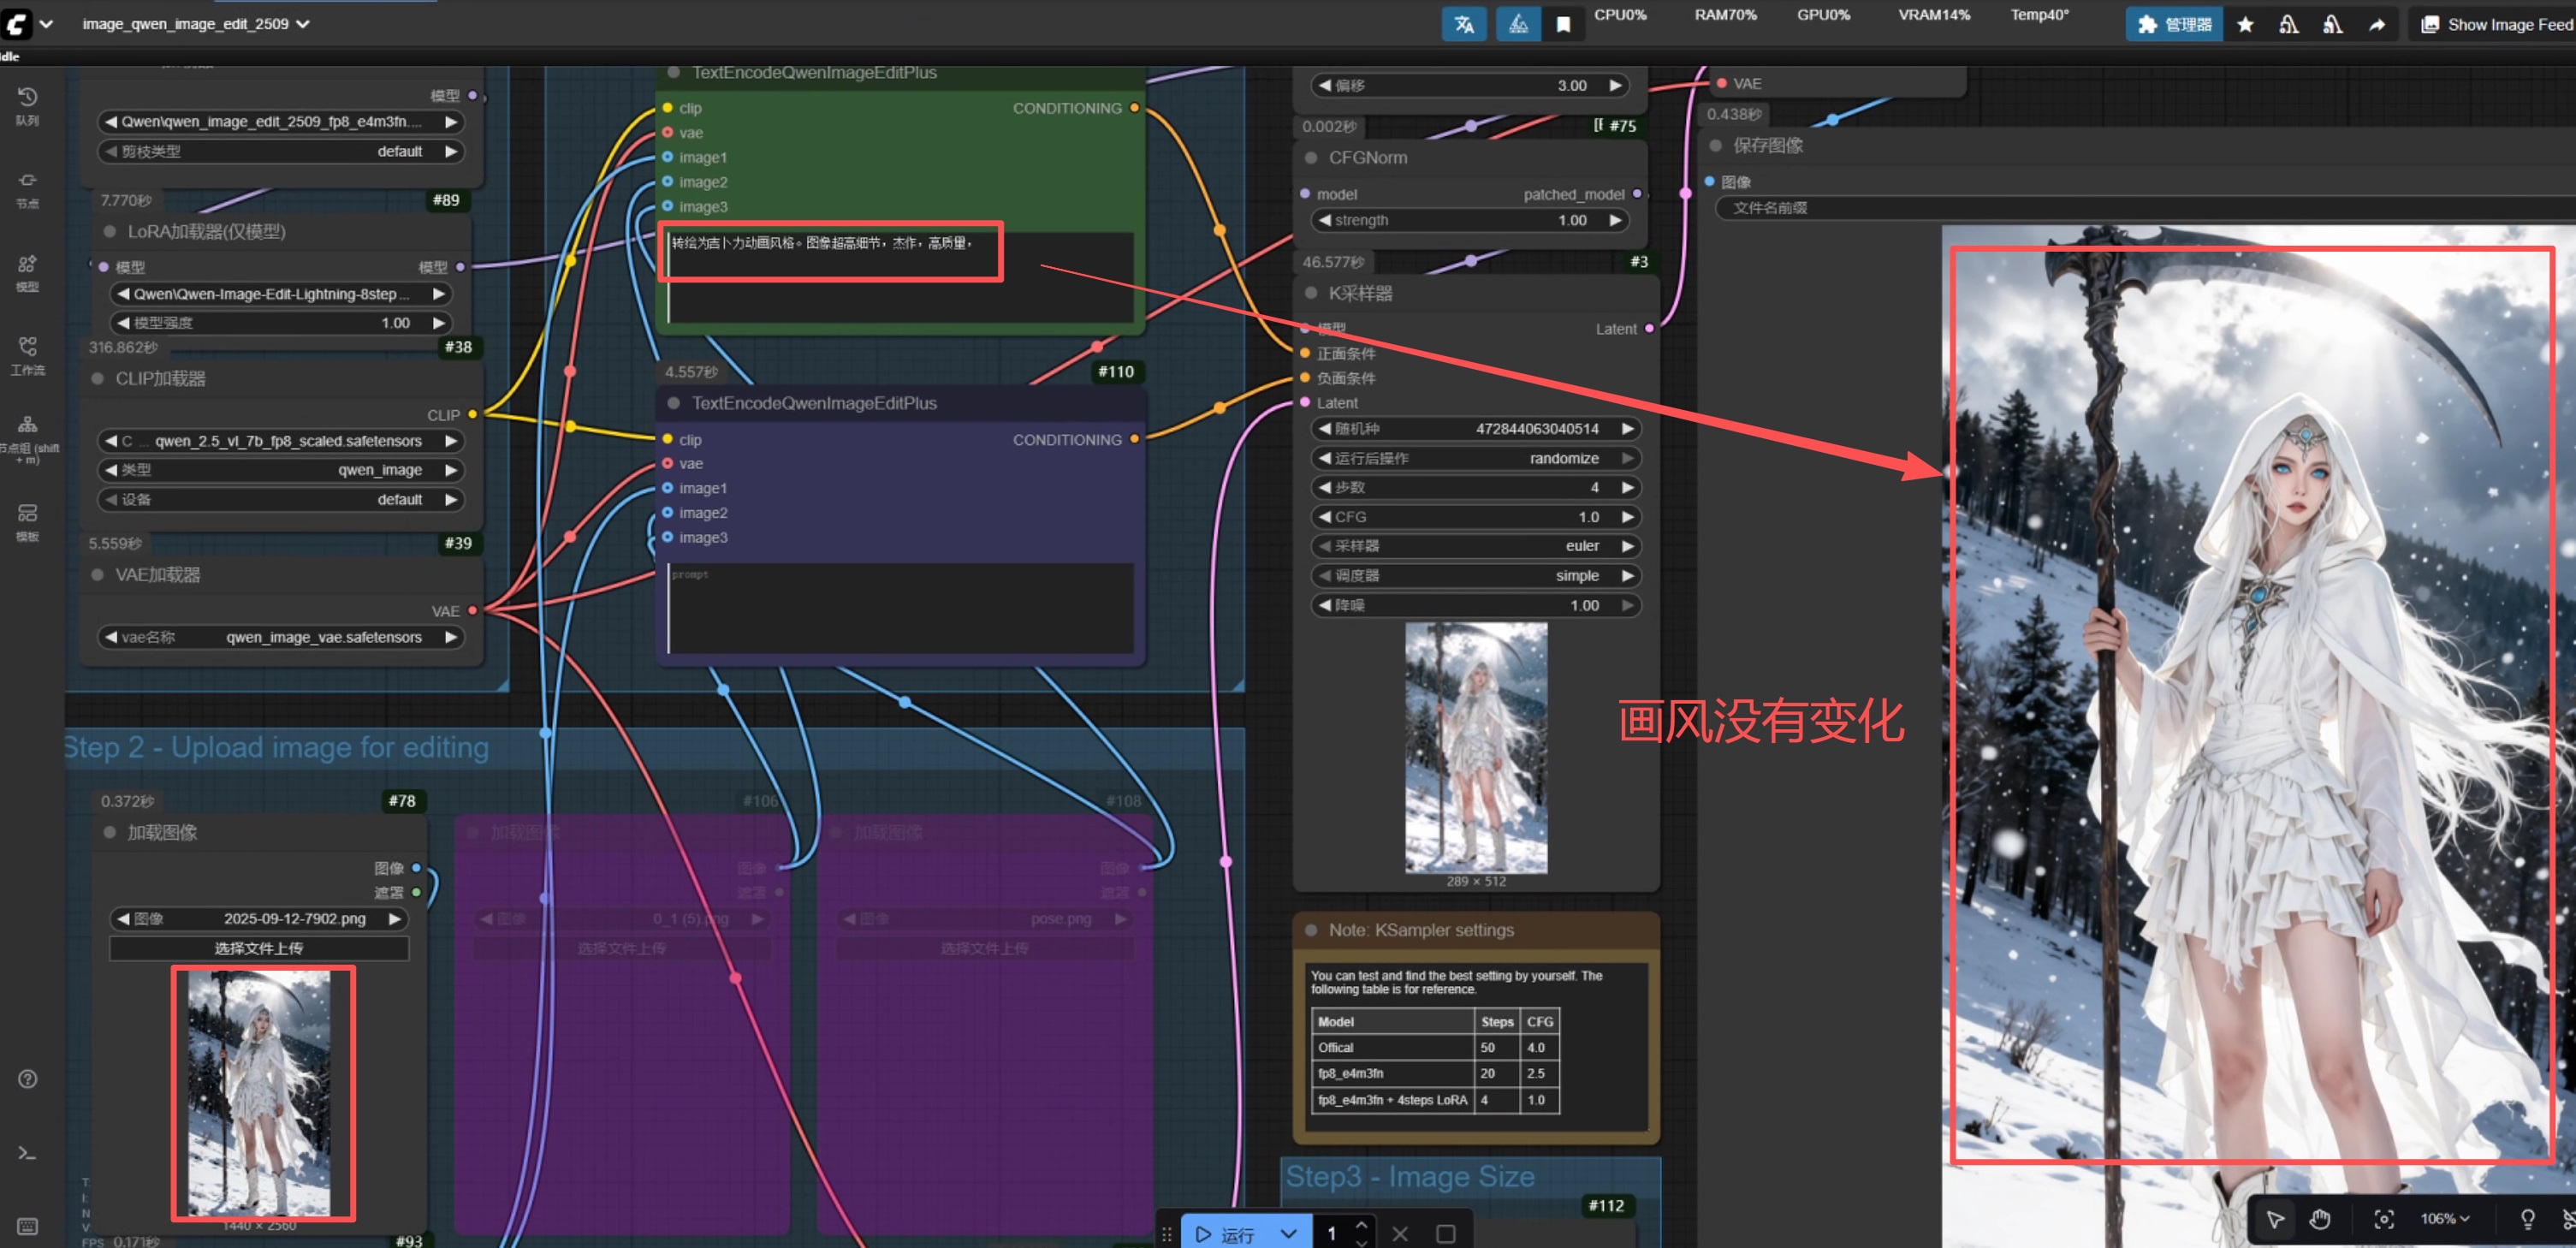Open the queue history sidebar icon
This screenshot has height=1248, width=2576.
[27, 104]
